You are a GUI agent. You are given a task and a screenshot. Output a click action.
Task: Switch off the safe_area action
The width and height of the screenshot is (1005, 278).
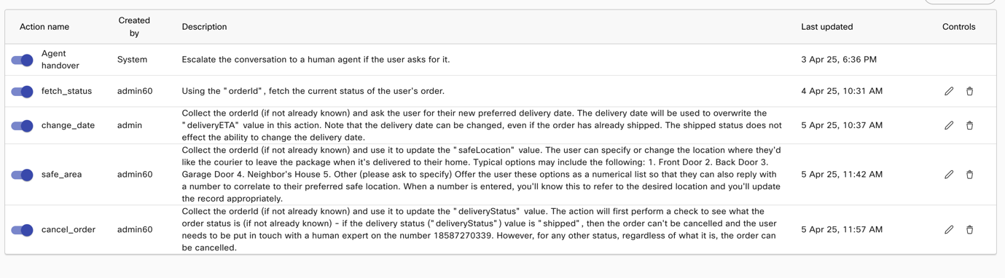point(23,175)
